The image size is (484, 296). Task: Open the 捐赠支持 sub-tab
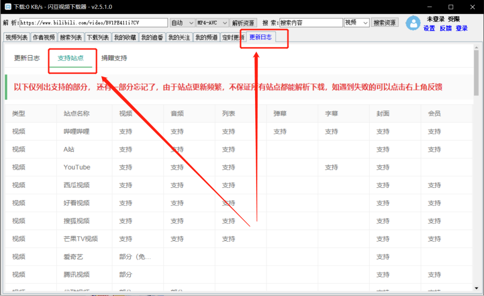[x=114, y=58]
